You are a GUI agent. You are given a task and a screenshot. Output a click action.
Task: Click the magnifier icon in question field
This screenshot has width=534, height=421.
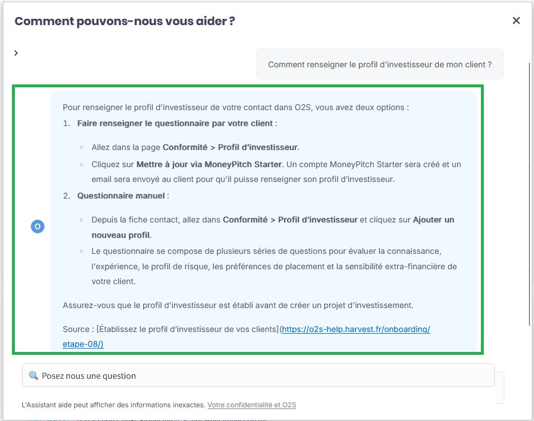(x=33, y=376)
